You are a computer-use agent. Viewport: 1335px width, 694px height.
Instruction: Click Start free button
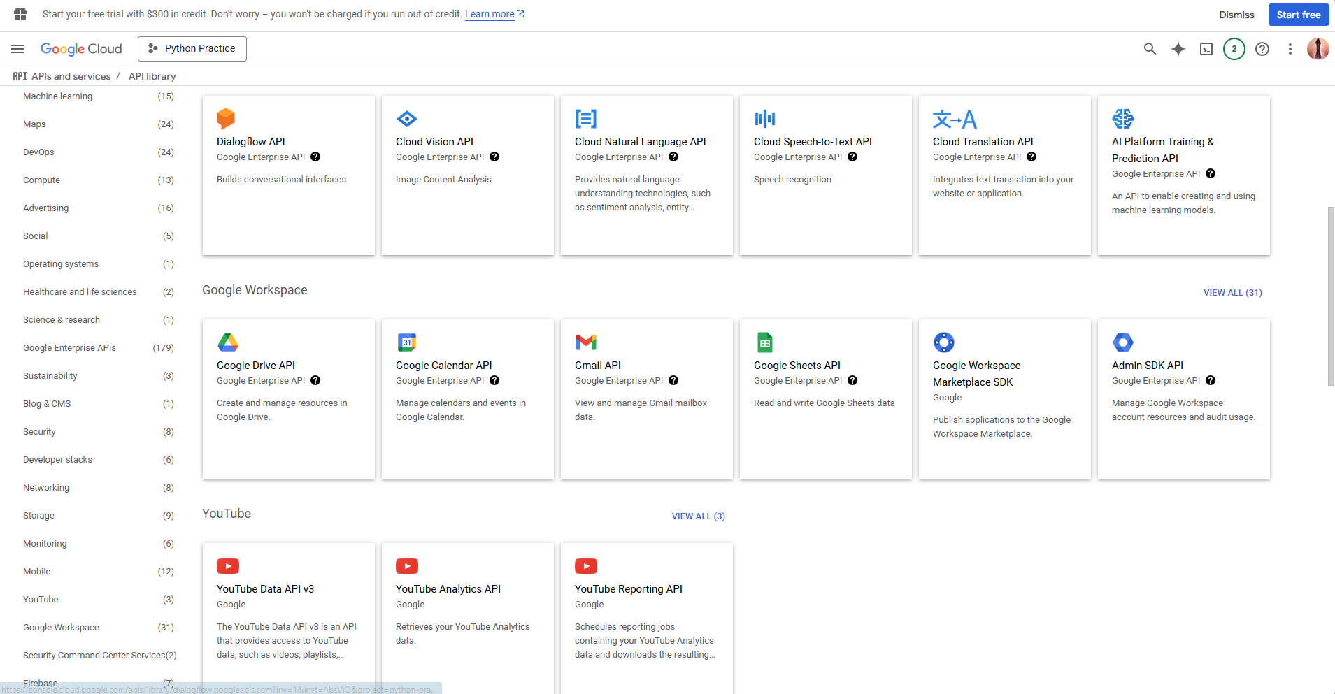click(1298, 15)
